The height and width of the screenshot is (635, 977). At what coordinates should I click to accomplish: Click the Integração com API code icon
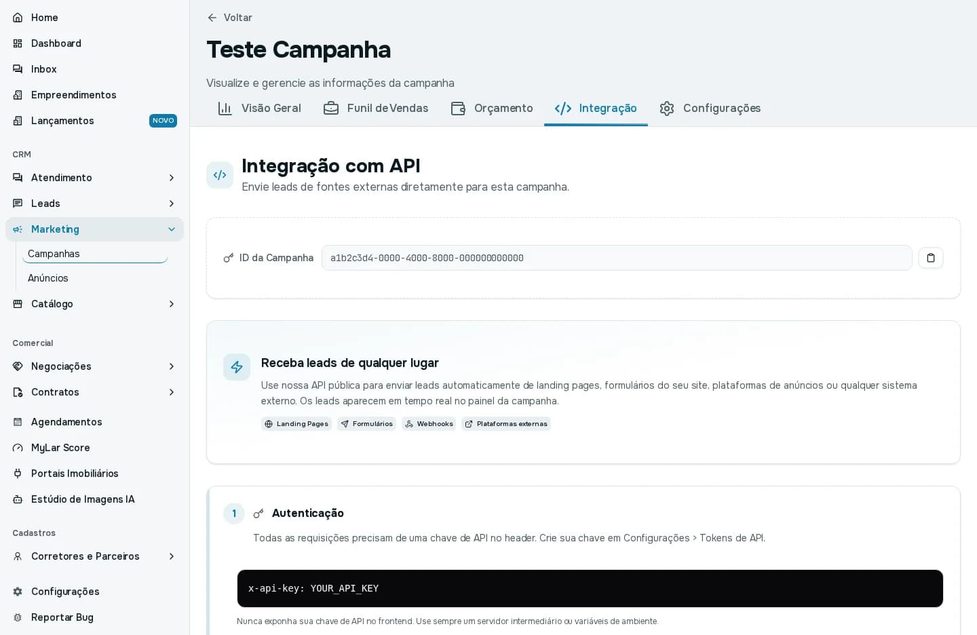point(220,175)
